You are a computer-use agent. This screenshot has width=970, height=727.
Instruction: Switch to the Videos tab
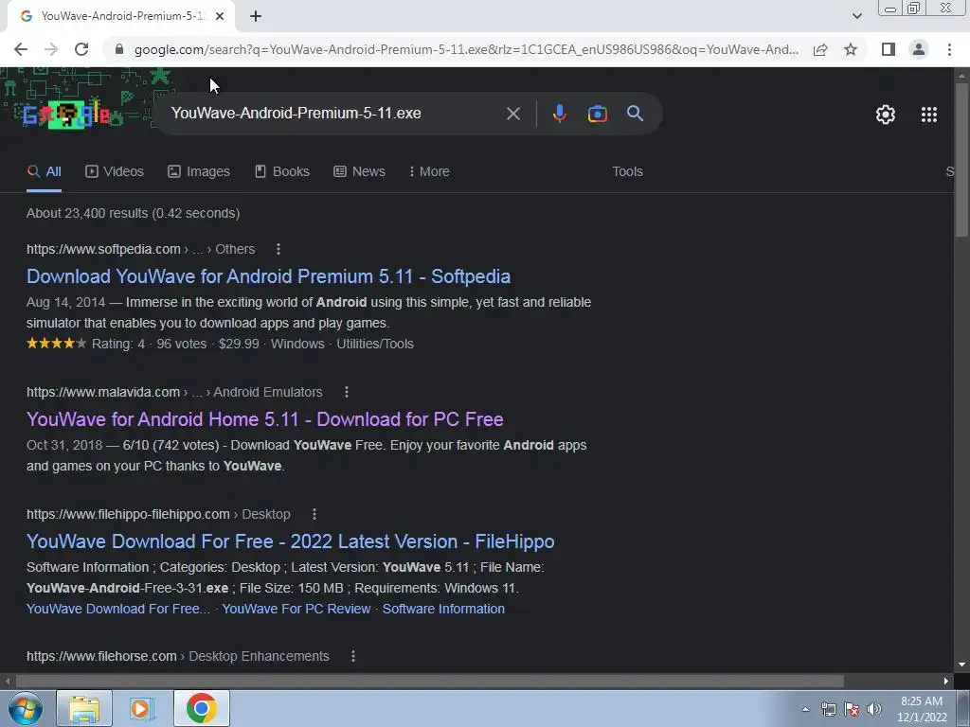(x=115, y=172)
